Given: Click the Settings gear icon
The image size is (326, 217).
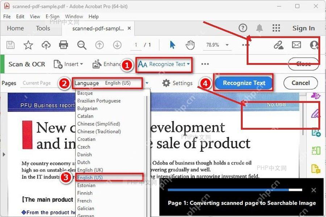Looking at the screenshot, I should (x=166, y=83).
